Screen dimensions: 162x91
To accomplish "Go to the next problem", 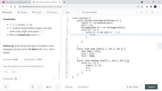I will [x=57, y=87].
